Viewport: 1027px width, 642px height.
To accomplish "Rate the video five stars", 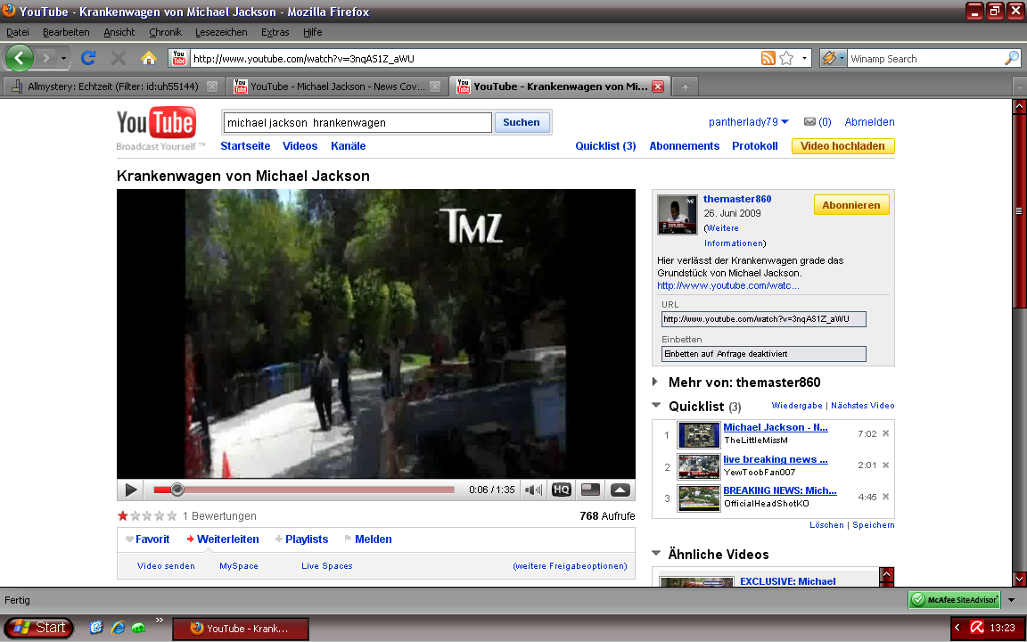I will click(172, 516).
